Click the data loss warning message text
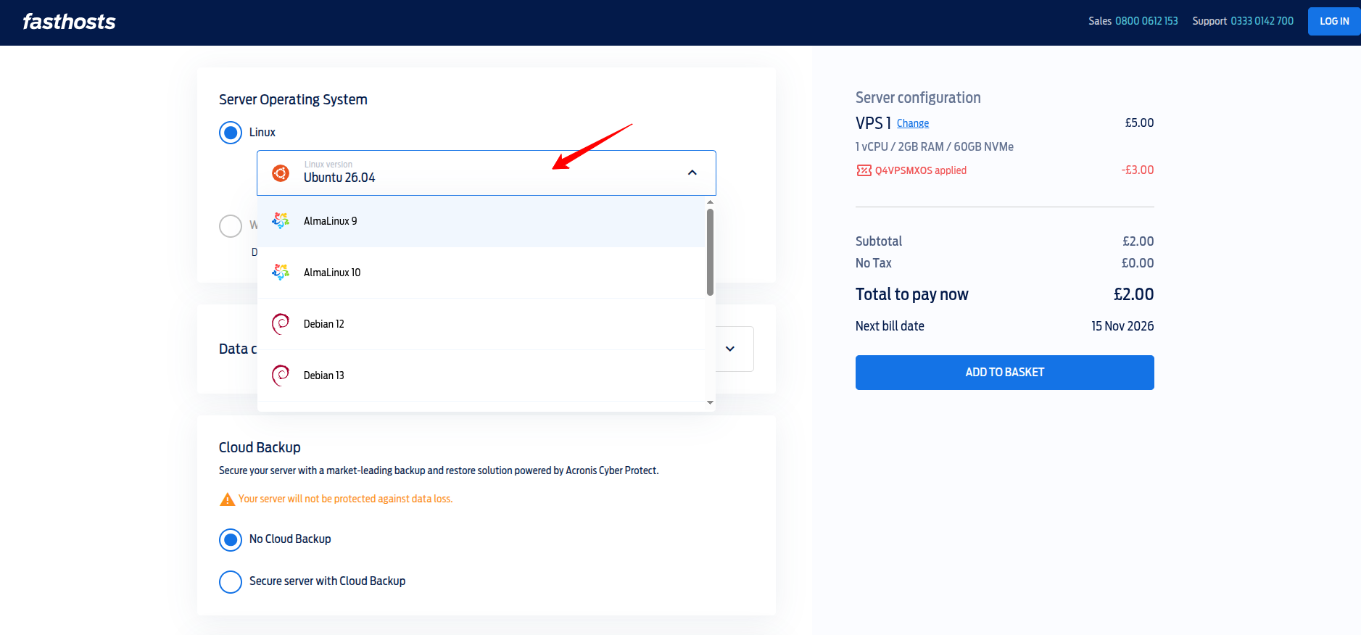Image resolution: width=1361 pixels, height=635 pixels. click(x=346, y=499)
